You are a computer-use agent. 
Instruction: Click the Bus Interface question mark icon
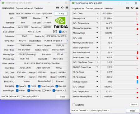pos(67,41)
